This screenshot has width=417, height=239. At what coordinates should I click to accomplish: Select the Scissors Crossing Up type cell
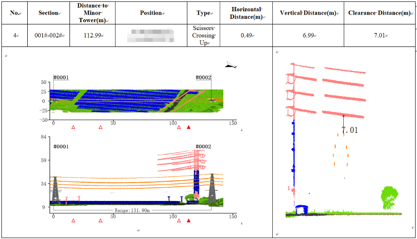203,35
